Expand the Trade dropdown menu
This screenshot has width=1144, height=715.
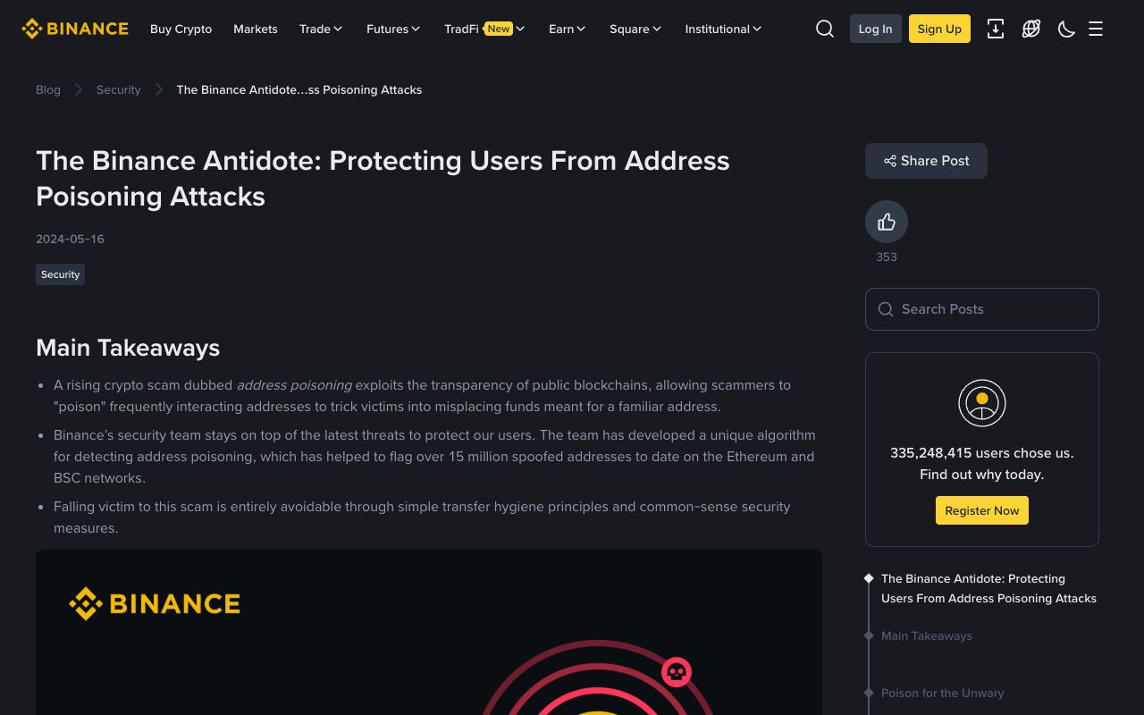click(321, 29)
